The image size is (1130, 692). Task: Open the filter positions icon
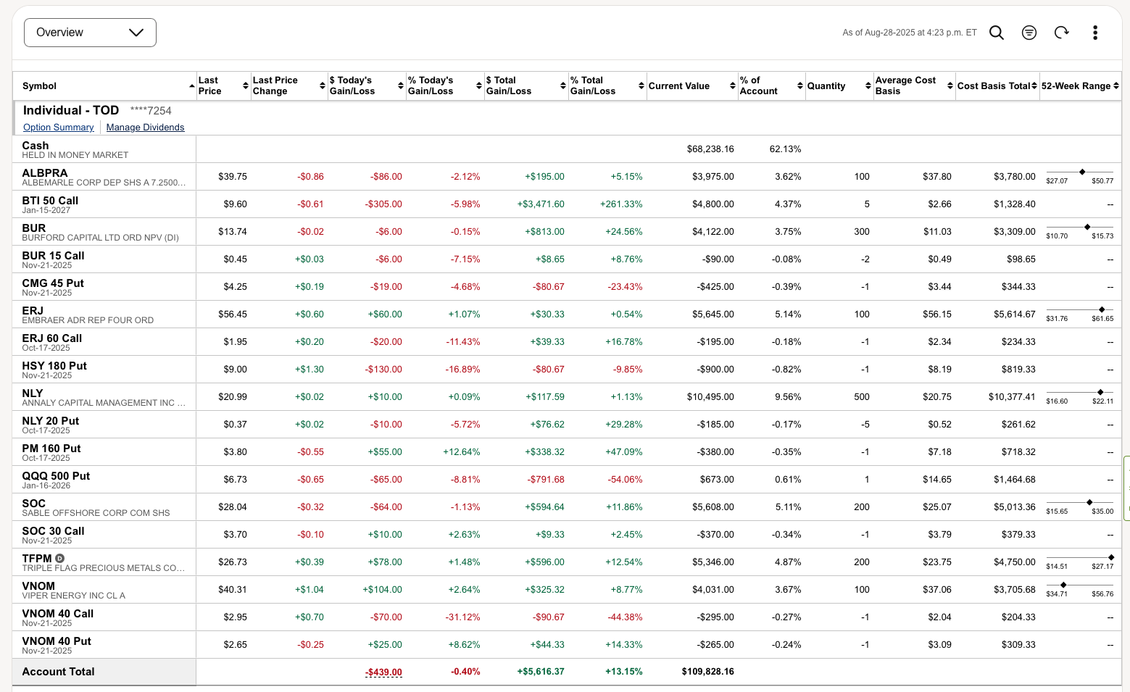pyautogui.click(x=1029, y=33)
